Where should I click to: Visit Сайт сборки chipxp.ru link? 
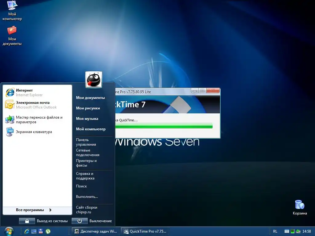(x=86, y=210)
